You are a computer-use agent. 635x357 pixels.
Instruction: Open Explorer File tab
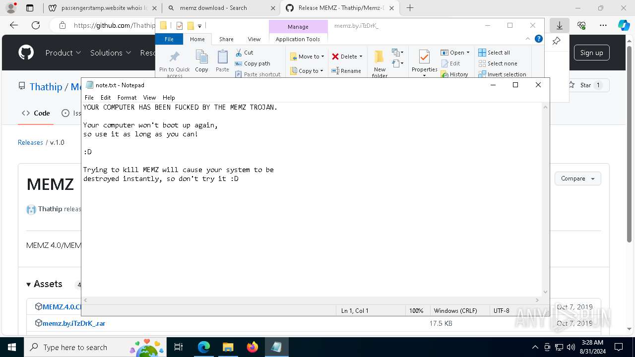pyautogui.click(x=169, y=39)
